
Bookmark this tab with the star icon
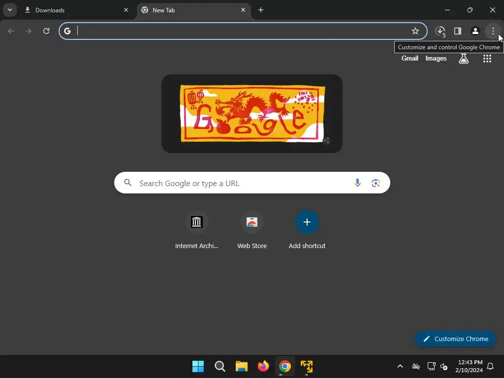coord(415,31)
